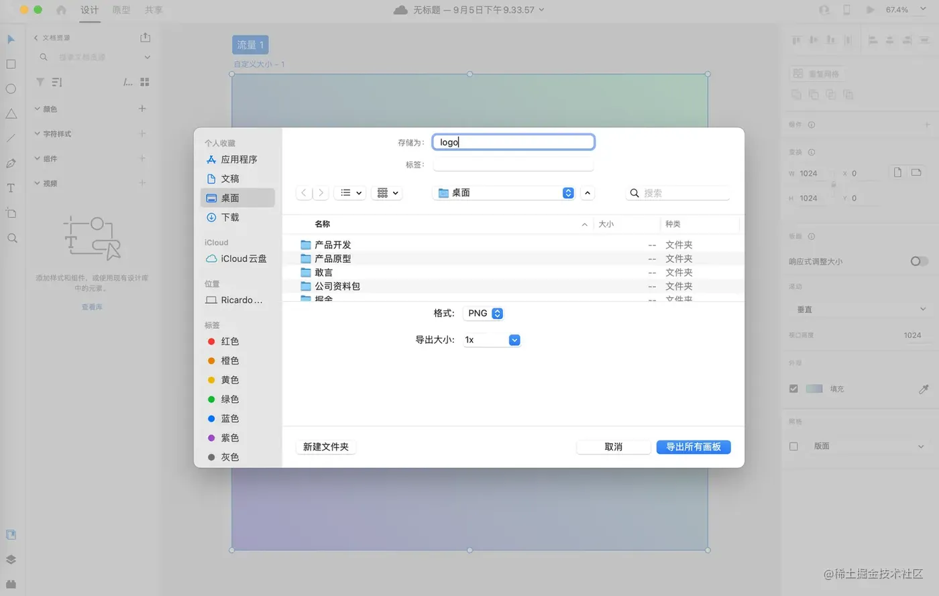
Task: Click the align left icon
Action: pos(873,40)
